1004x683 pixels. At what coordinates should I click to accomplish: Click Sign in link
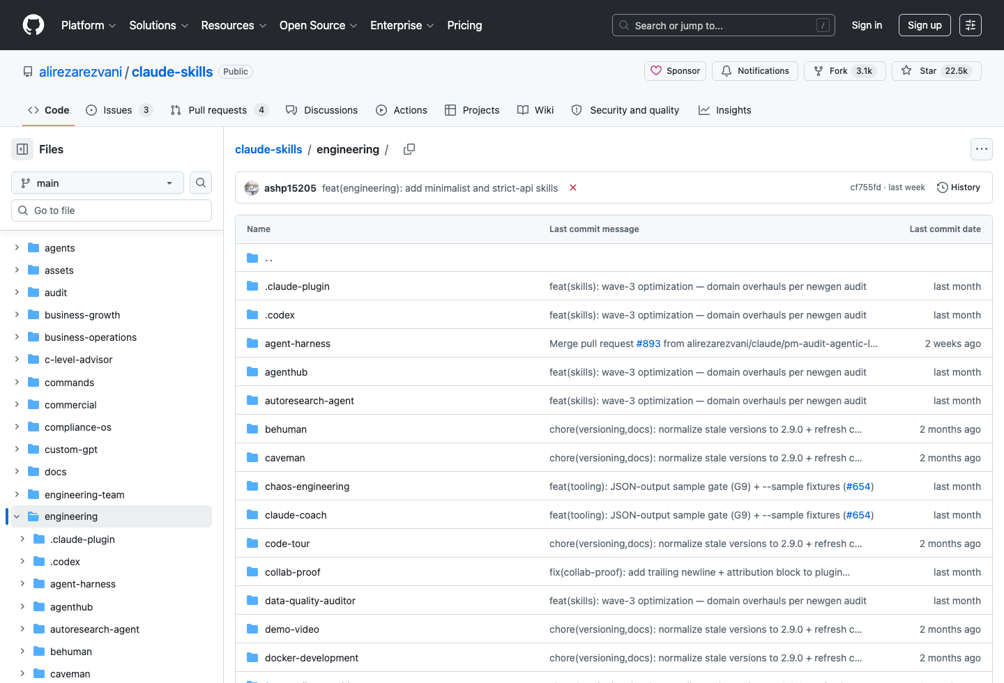tap(867, 25)
